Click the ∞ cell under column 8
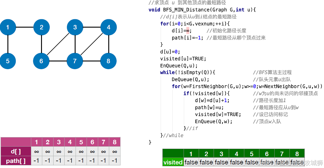 [x=115, y=151]
